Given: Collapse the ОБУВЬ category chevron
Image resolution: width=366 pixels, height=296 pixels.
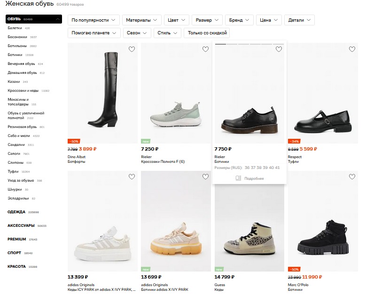Looking at the screenshot, I should (x=57, y=19).
